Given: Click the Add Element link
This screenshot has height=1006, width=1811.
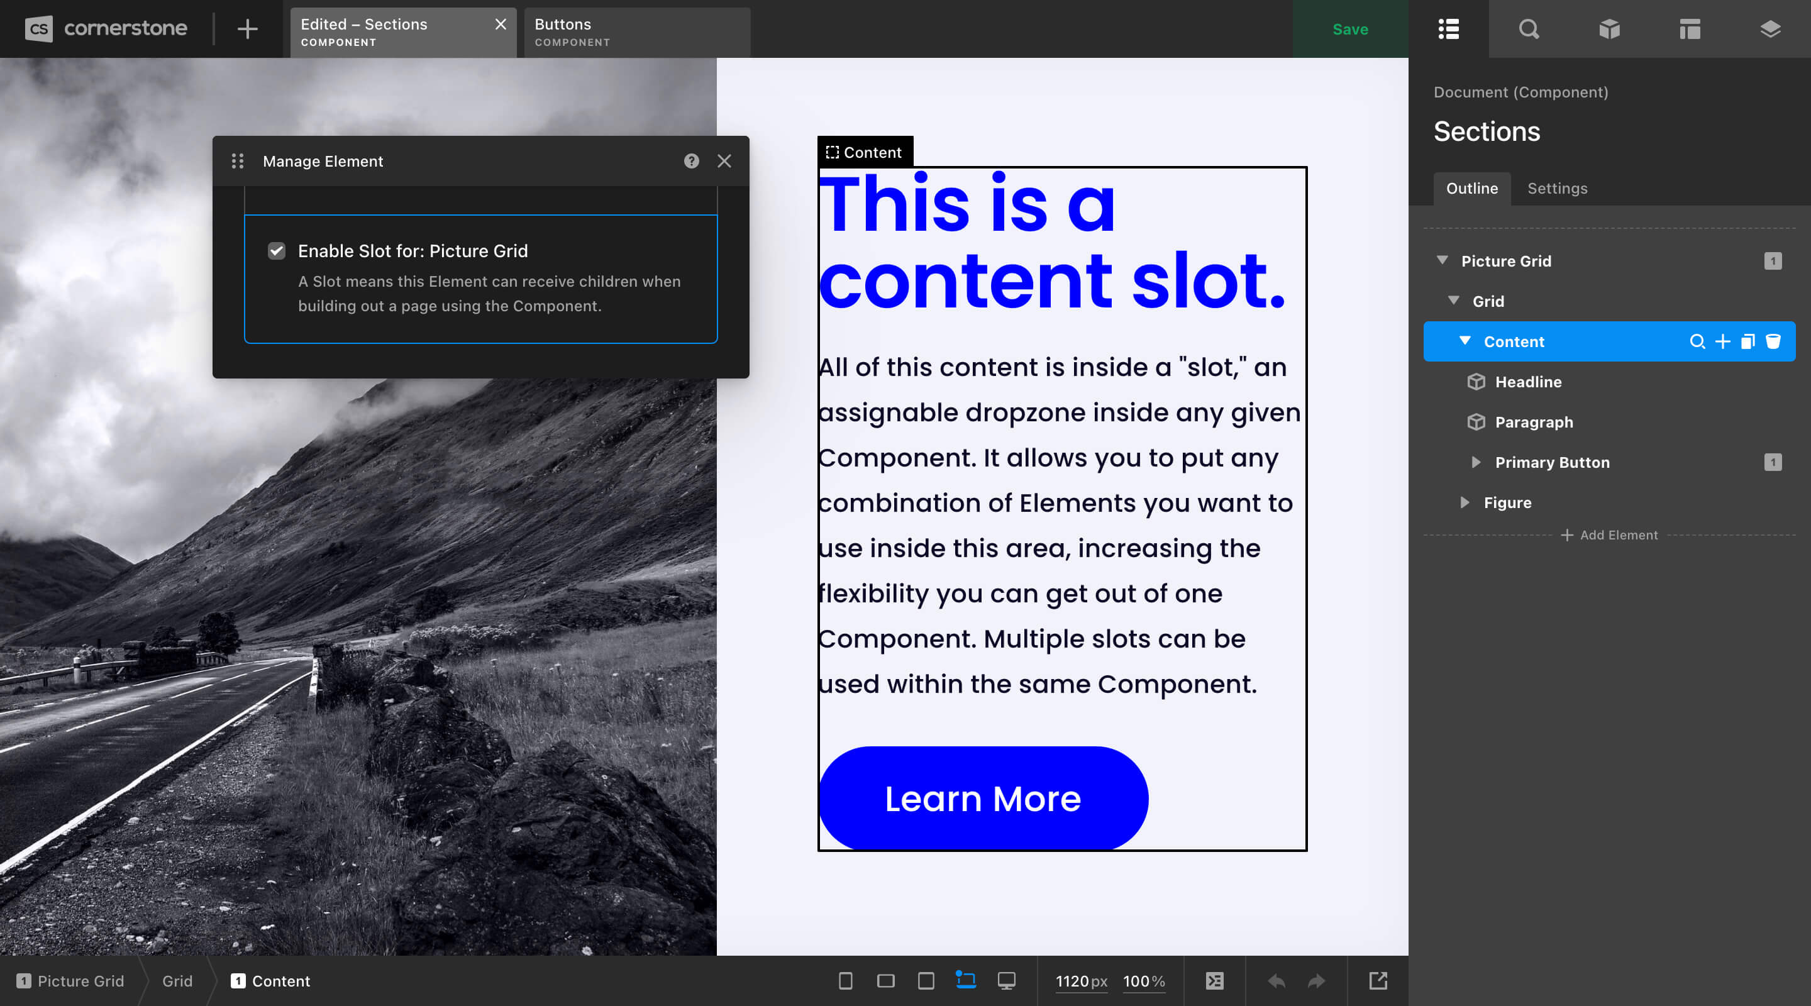Looking at the screenshot, I should click(x=1609, y=535).
